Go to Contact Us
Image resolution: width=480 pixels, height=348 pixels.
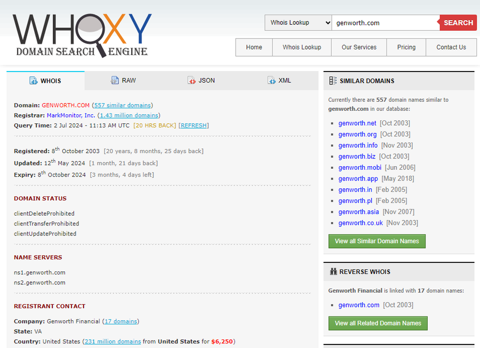coord(451,47)
